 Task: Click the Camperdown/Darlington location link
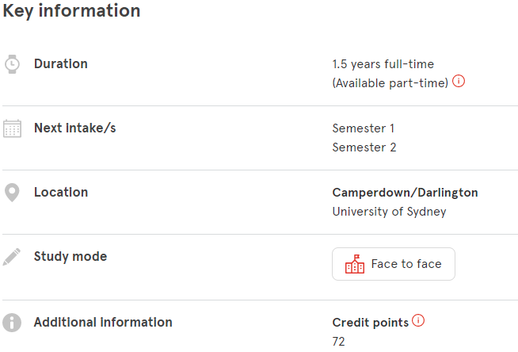tap(405, 193)
